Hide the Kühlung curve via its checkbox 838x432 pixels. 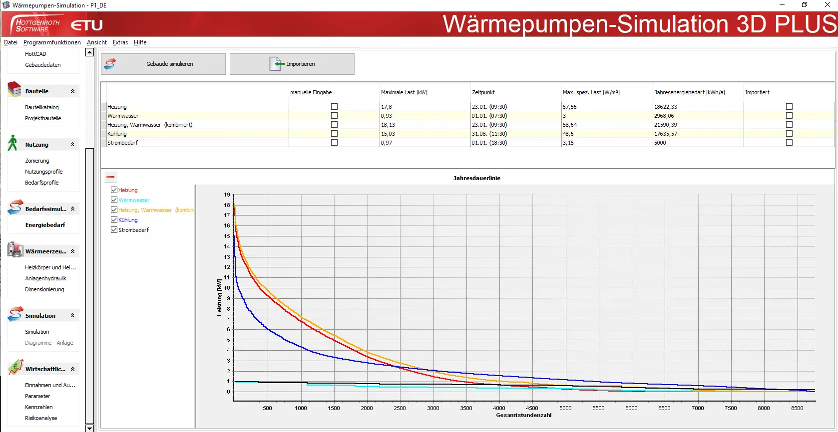(x=114, y=220)
